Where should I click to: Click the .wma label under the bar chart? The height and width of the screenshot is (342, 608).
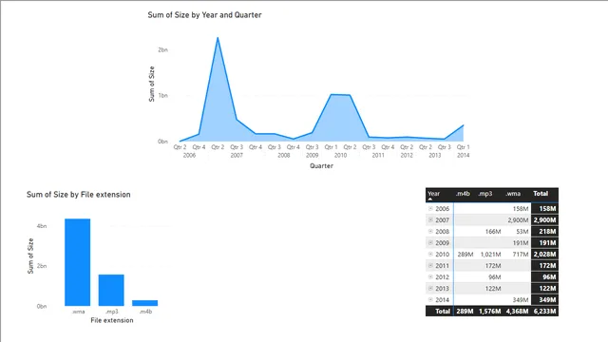(78, 312)
